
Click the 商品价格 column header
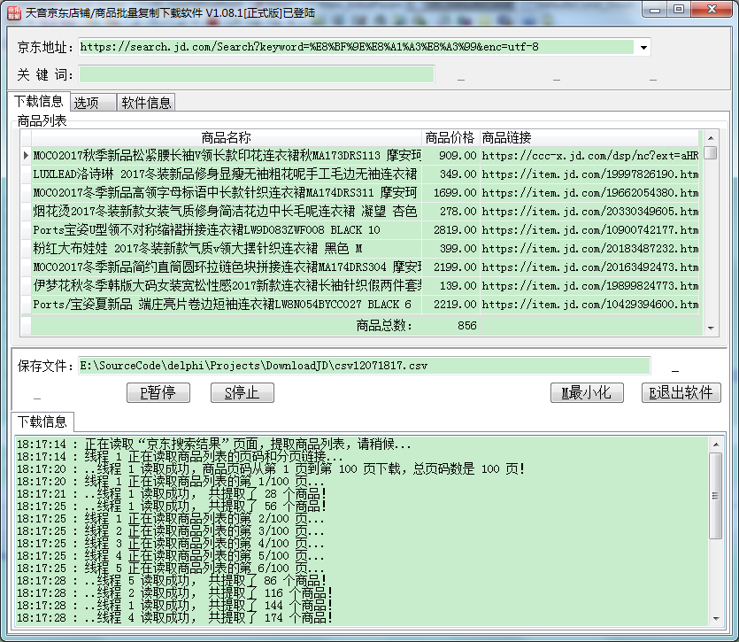[450, 137]
